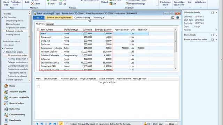Open Area page in navigation
Viewport: 223px width, 125px height.
tap(9, 45)
